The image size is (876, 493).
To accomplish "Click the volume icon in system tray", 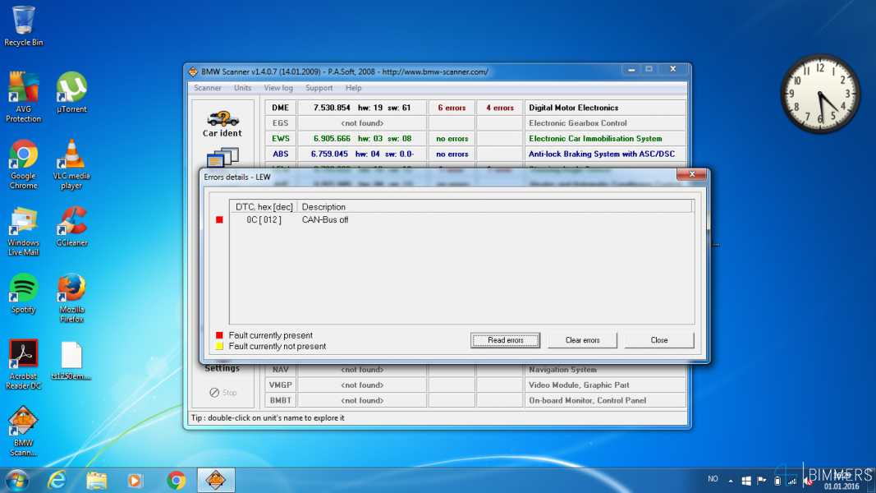I will pos(808,481).
